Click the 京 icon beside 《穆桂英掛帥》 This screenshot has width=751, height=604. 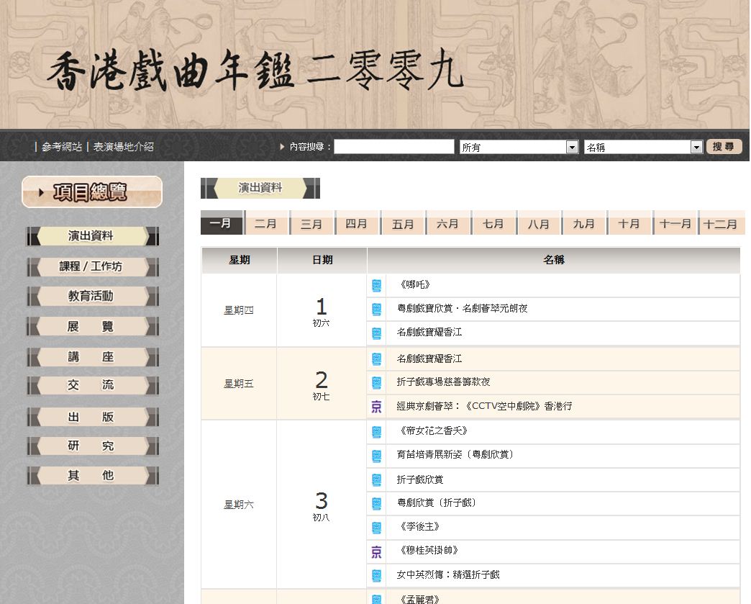pyautogui.click(x=376, y=552)
